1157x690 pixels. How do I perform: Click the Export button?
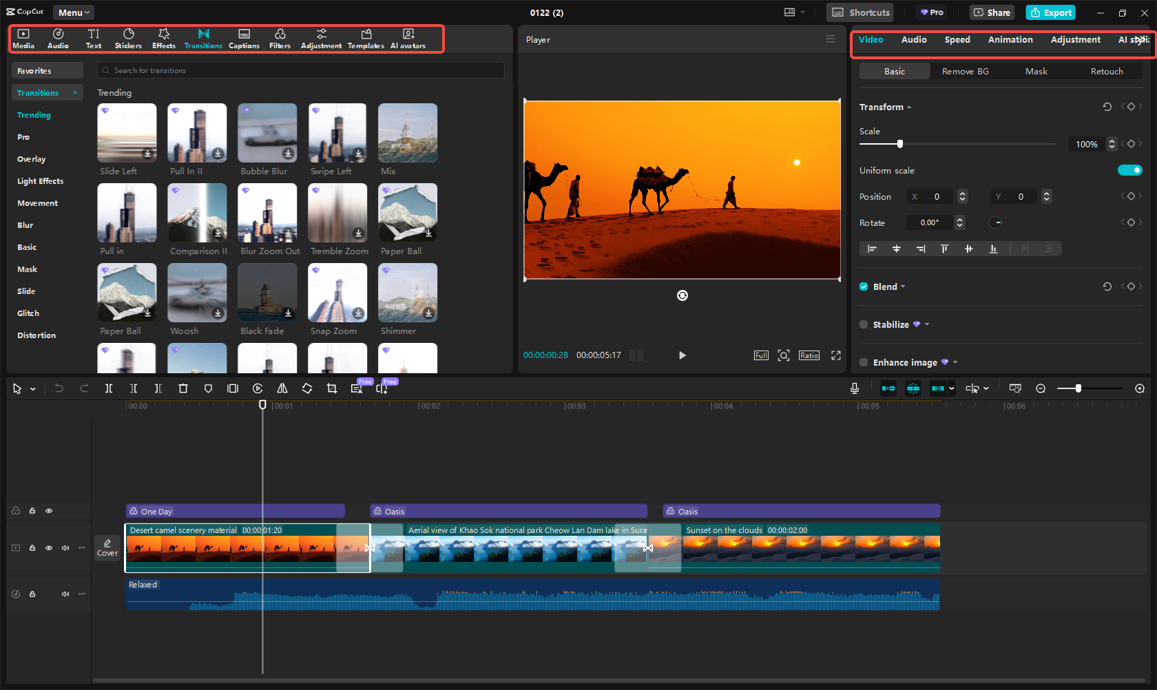click(x=1051, y=12)
